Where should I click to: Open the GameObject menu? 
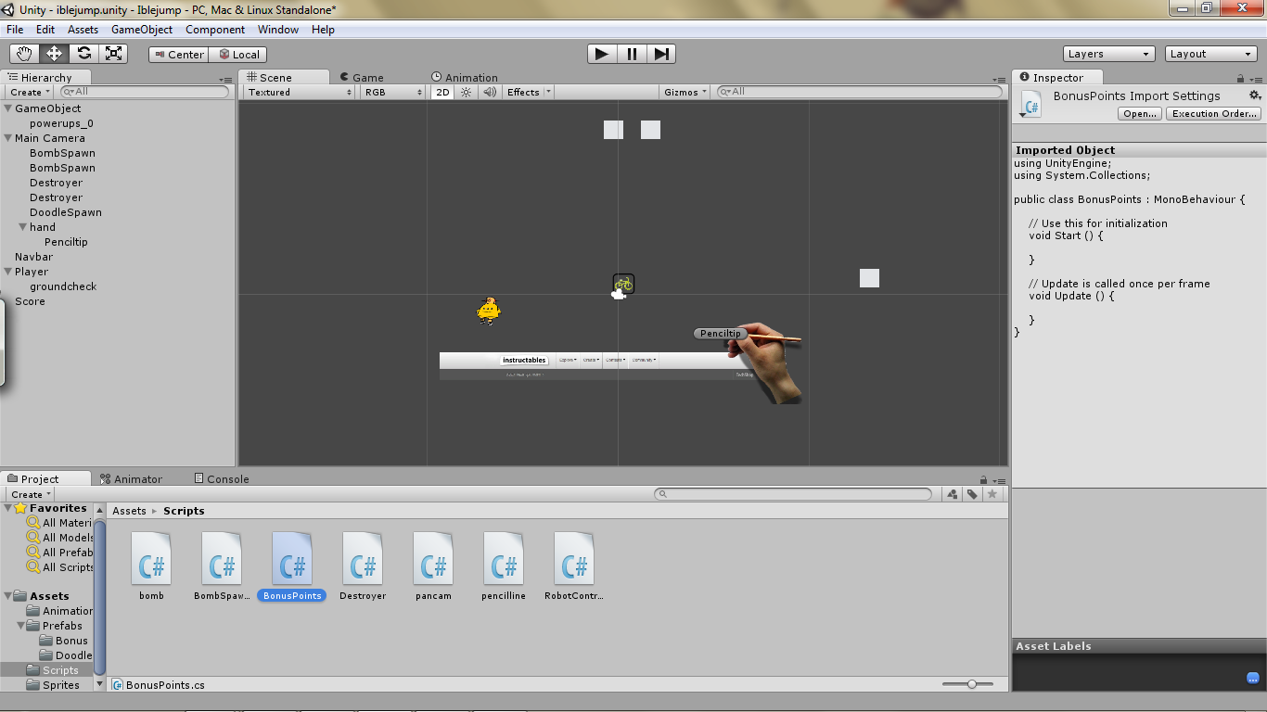(x=142, y=30)
